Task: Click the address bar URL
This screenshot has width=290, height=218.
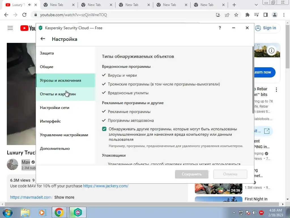Action: pos(73,15)
